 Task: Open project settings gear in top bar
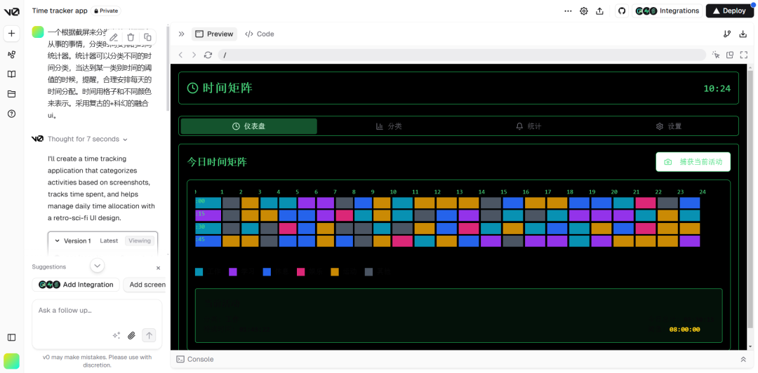click(x=584, y=11)
